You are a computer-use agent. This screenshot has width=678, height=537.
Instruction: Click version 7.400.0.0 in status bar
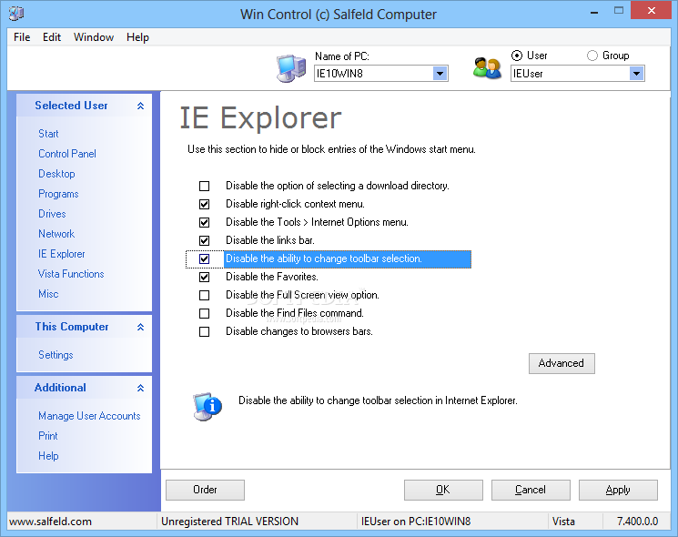click(637, 522)
